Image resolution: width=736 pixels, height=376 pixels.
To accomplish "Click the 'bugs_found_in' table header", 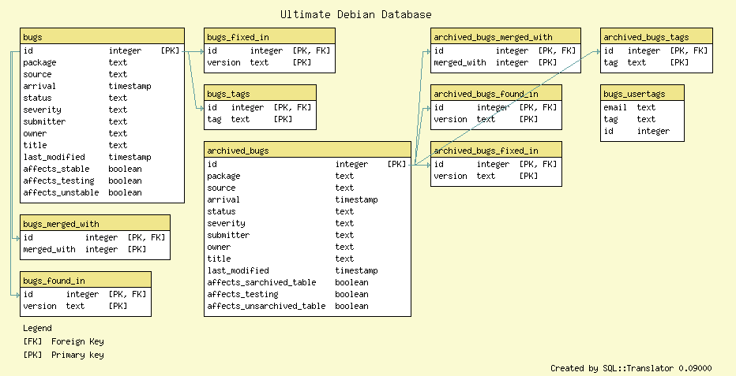I will (86, 280).
